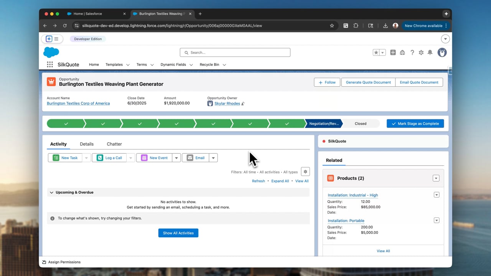Open the Favorites star icon
The image size is (491, 276).
[376, 53]
